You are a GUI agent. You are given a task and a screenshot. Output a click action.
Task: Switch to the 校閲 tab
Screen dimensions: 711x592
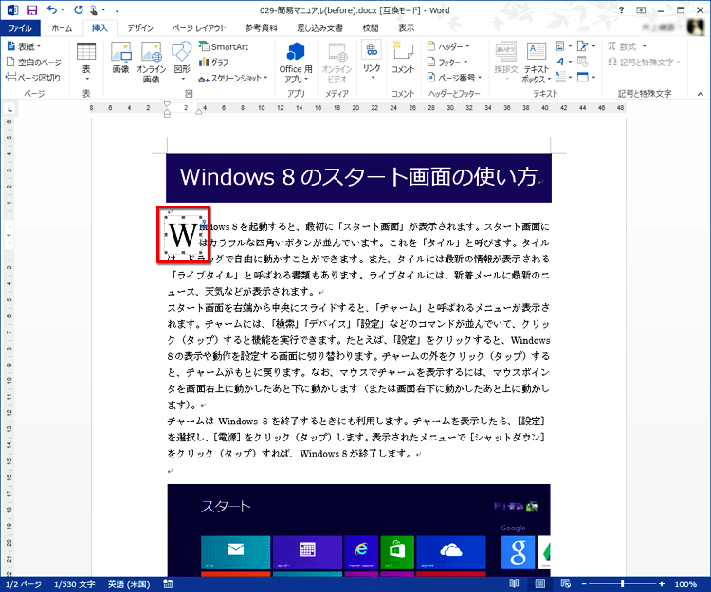pos(371,28)
